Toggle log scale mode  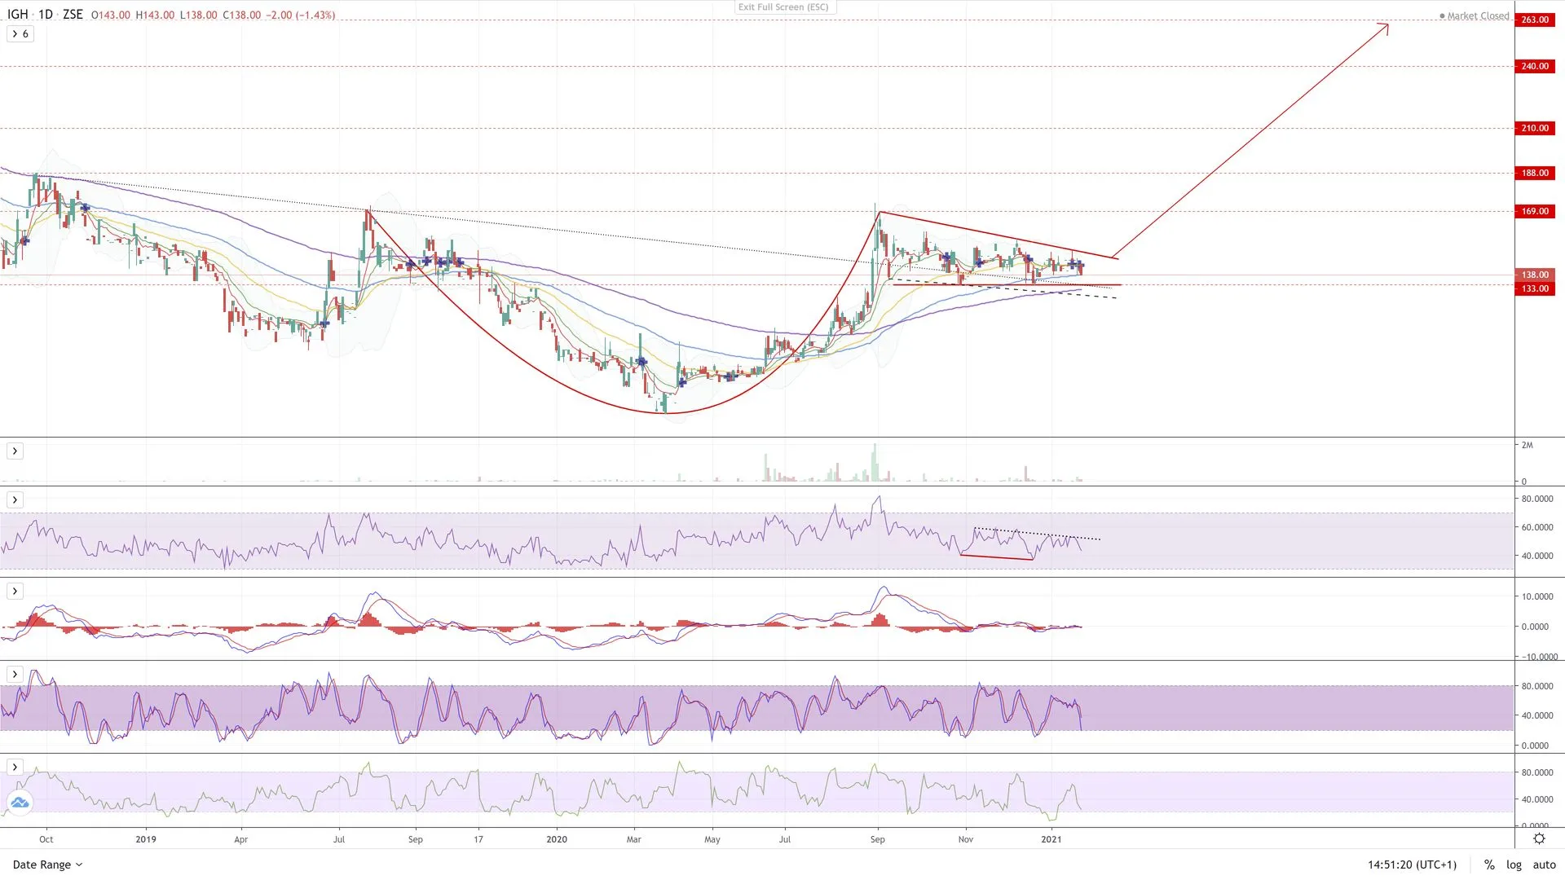coord(1514,865)
